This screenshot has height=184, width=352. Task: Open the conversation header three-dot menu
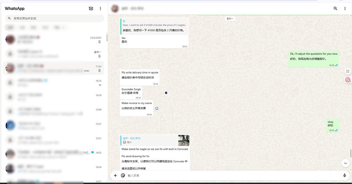click(x=345, y=8)
